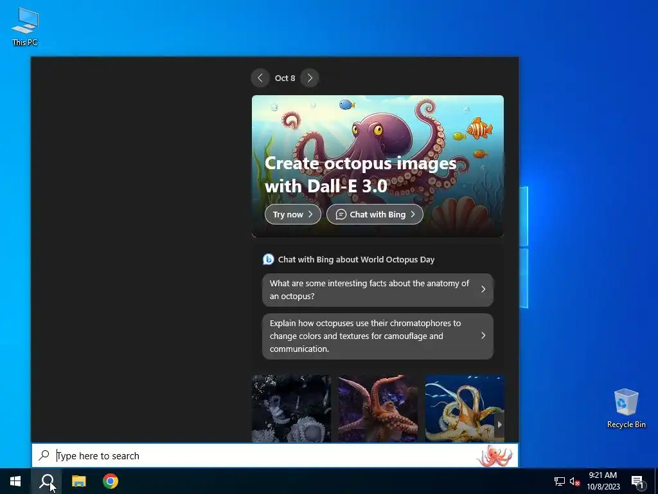Click the Bing chat logo icon

click(268, 259)
